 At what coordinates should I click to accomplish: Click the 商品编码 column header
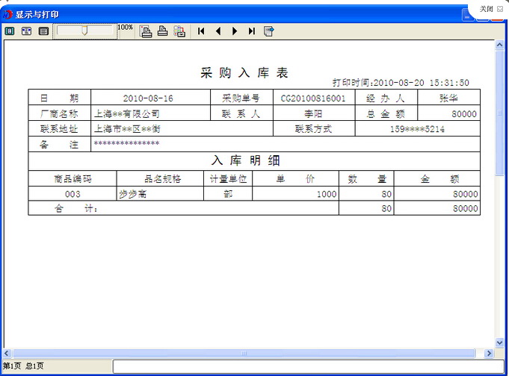click(73, 178)
